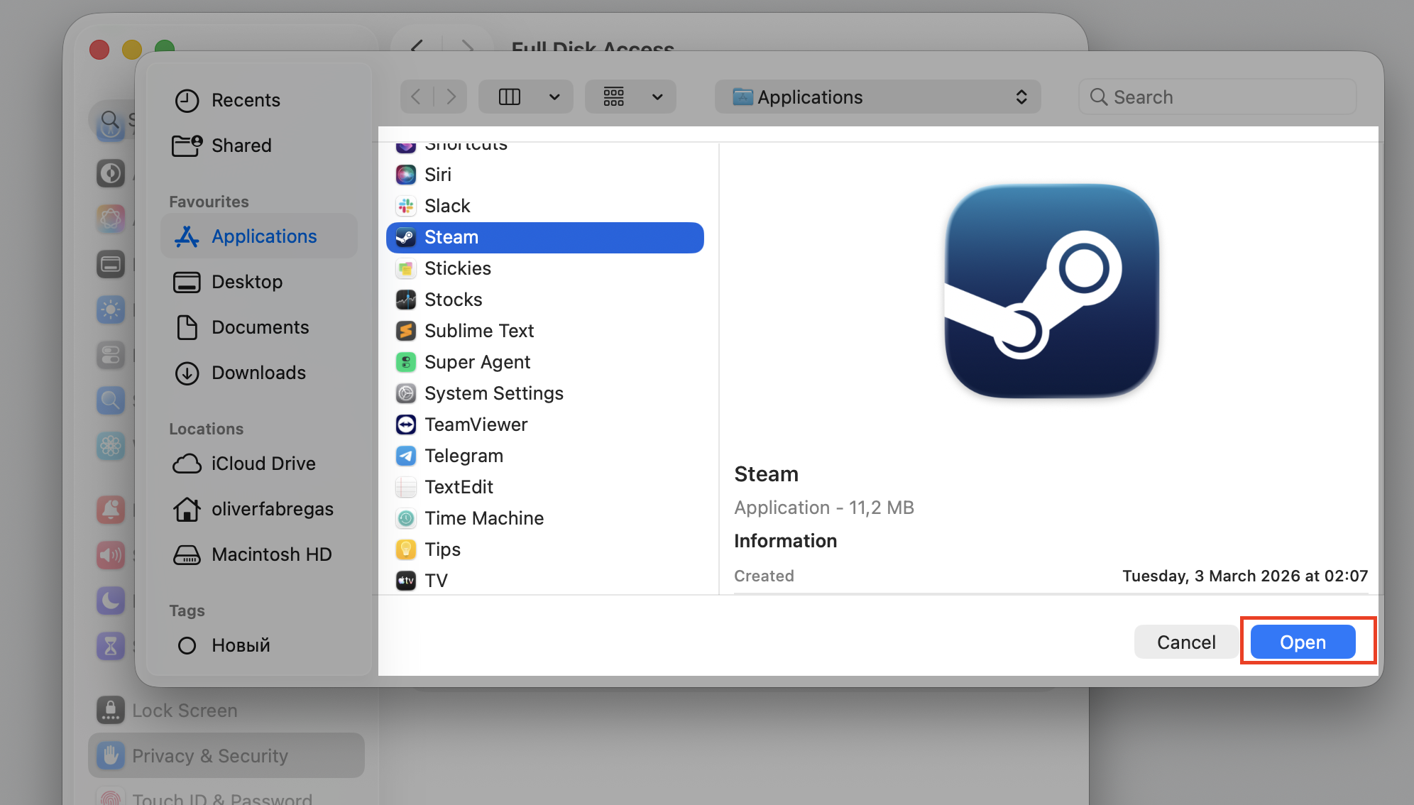The width and height of the screenshot is (1414, 805).
Task: Click the Slack app icon
Action: (x=406, y=206)
